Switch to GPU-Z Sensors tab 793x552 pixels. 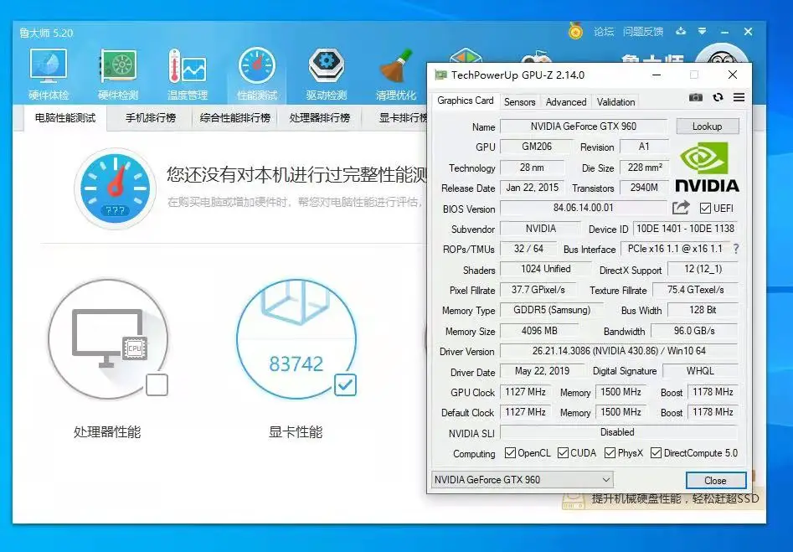(519, 101)
